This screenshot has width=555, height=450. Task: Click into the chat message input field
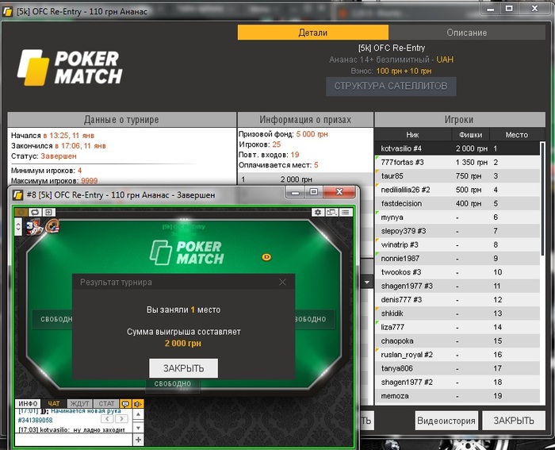click(x=74, y=440)
